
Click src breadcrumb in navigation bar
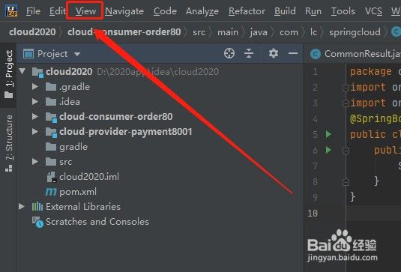[199, 32]
